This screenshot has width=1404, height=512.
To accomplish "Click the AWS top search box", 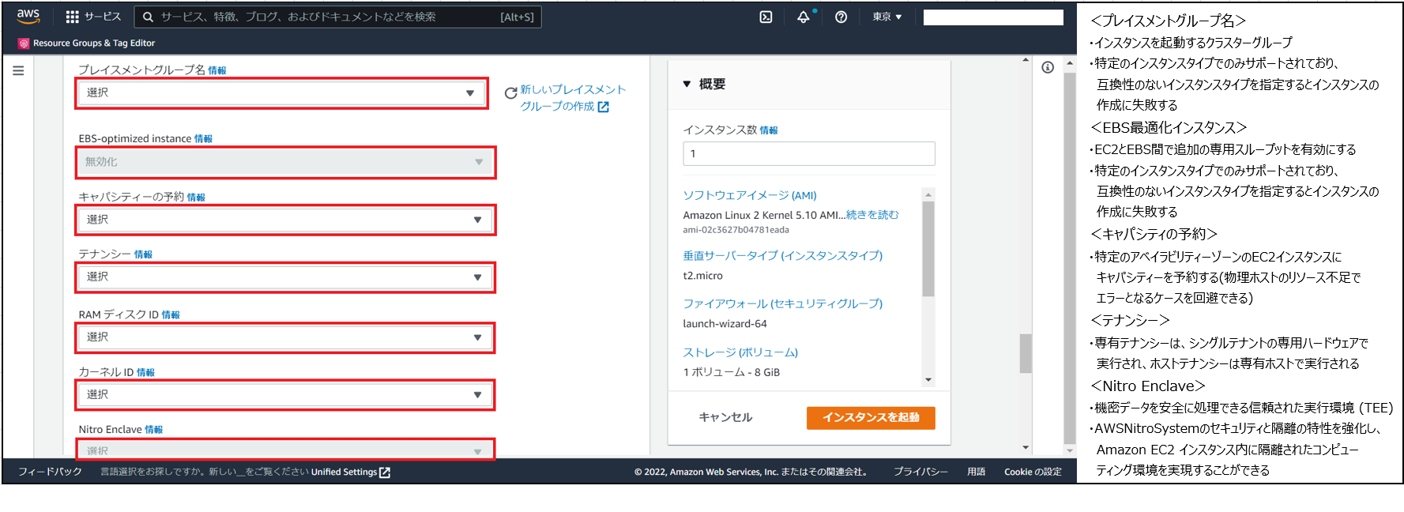I will (x=338, y=17).
